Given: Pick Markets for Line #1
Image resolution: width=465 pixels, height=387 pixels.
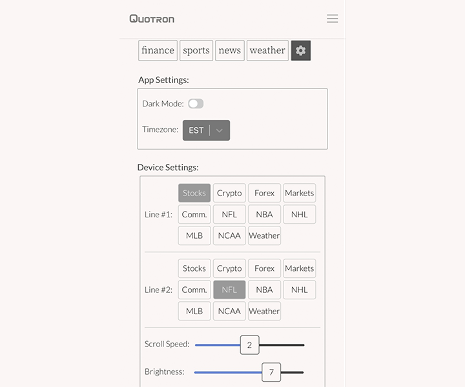Looking at the screenshot, I should (x=299, y=193).
